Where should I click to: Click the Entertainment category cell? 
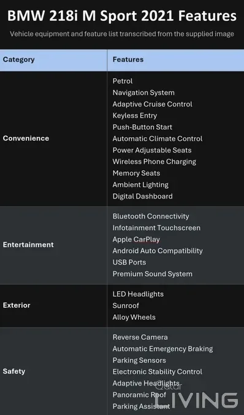pos(53,245)
